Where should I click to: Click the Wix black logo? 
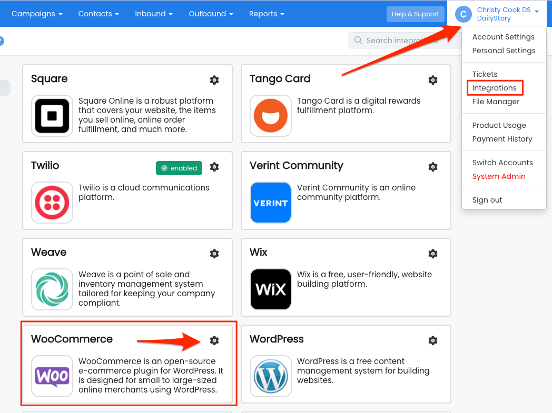(271, 289)
